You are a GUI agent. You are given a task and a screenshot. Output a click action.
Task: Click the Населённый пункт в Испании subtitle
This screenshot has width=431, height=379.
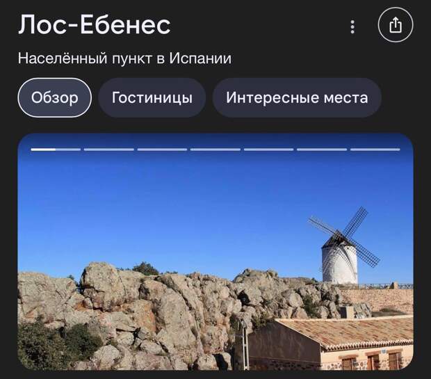coord(124,58)
